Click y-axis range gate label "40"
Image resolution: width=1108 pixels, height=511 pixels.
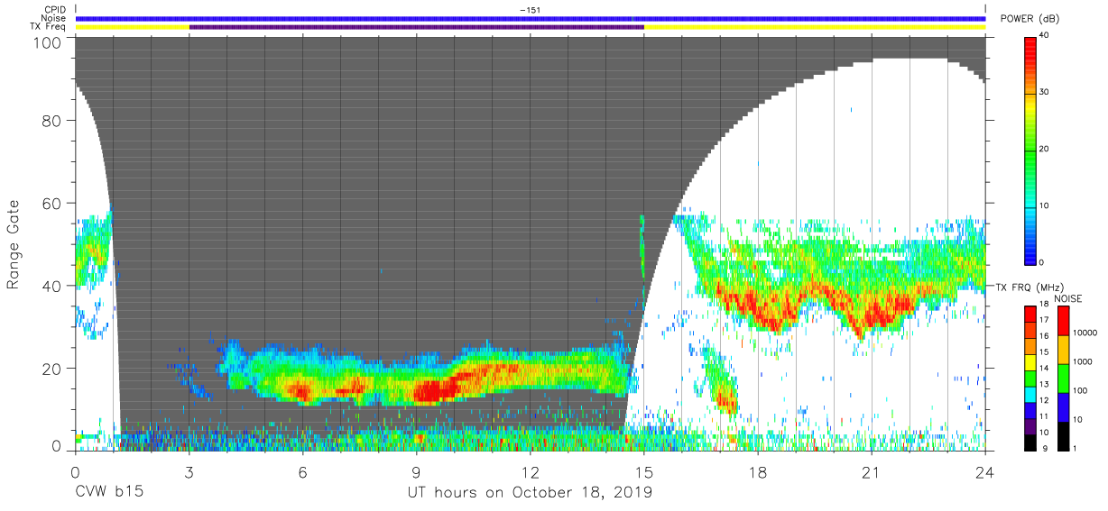(x=51, y=286)
